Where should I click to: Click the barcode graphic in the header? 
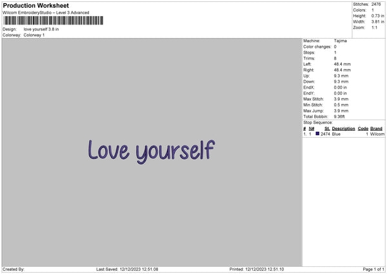tap(54, 21)
